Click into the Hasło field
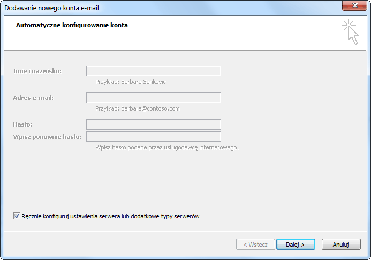The width and height of the screenshot is (371, 260). pyautogui.click(x=154, y=124)
